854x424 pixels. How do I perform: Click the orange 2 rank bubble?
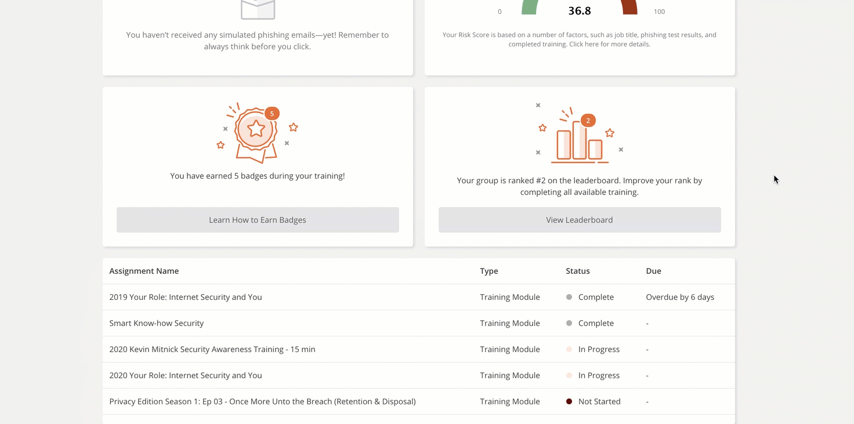click(588, 120)
